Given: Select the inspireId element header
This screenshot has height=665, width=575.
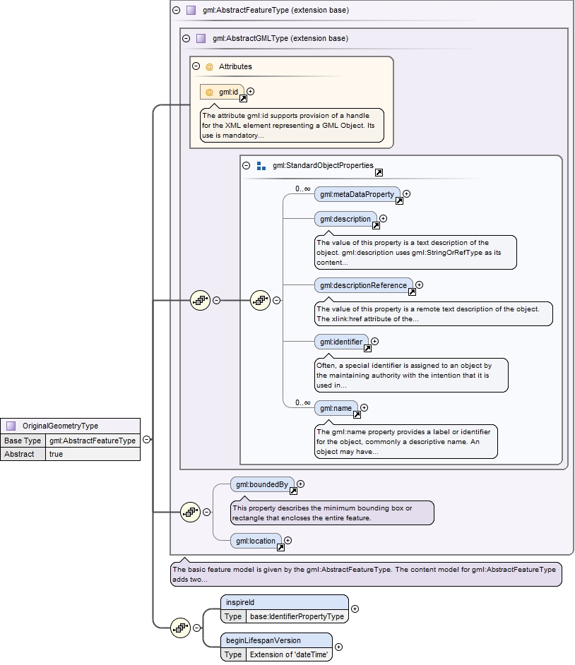Looking at the screenshot, I should coord(284,602).
